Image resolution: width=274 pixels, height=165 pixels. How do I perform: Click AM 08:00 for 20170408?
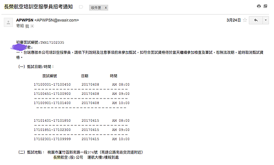(x=121, y=85)
